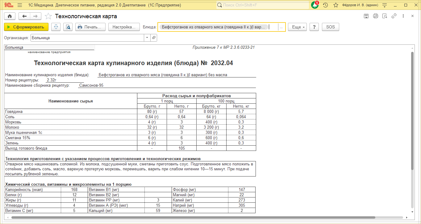Click the vertical scrollbar of the report

click(x=412, y=110)
